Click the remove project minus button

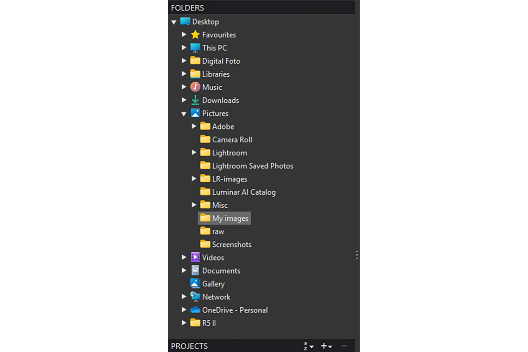tap(345, 346)
